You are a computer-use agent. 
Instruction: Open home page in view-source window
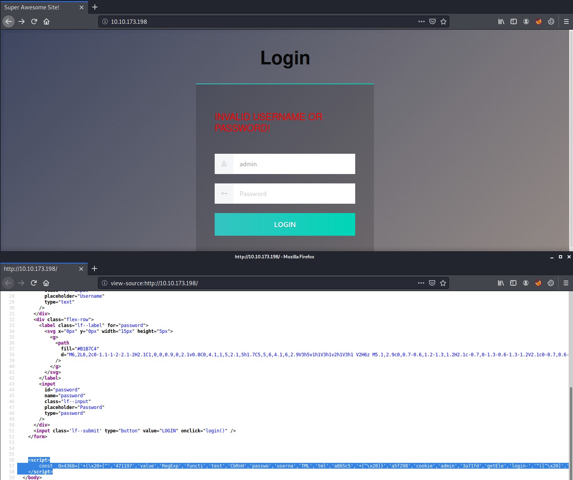(x=46, y=283)
